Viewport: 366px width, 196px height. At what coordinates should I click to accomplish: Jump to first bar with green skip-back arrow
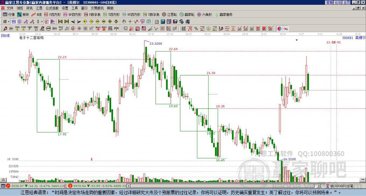point(60,22)
